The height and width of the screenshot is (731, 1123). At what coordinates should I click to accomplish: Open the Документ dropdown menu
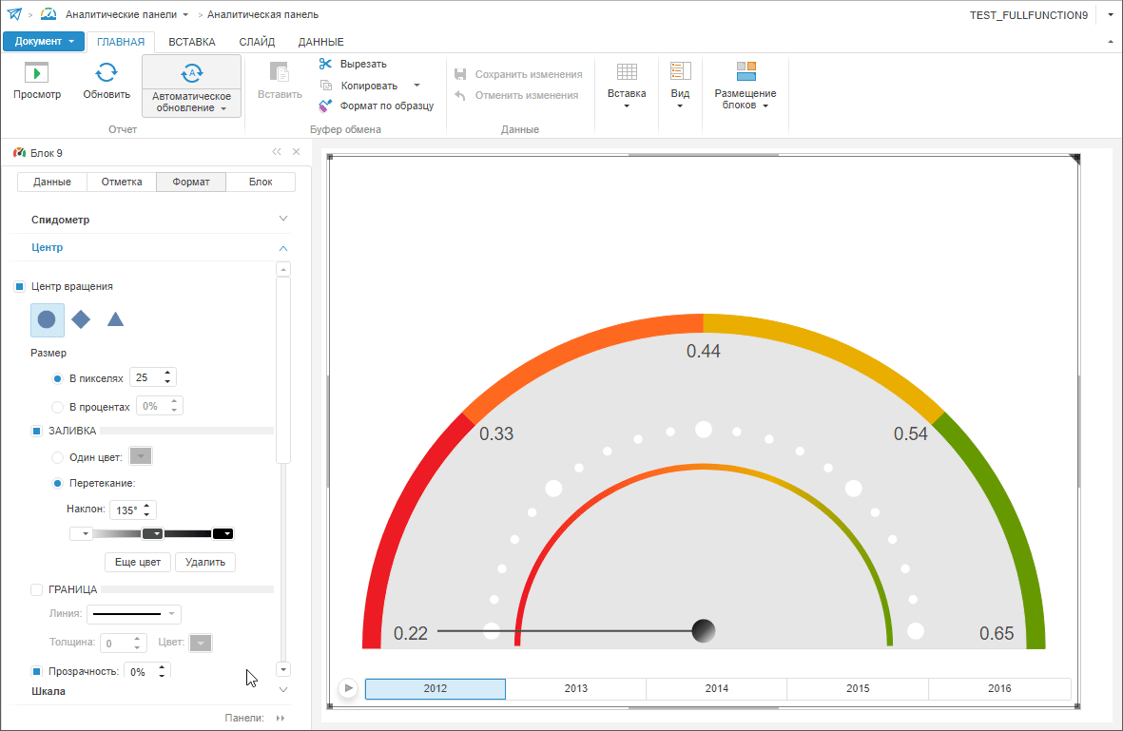pyautogui.click(x=44, y=42)
